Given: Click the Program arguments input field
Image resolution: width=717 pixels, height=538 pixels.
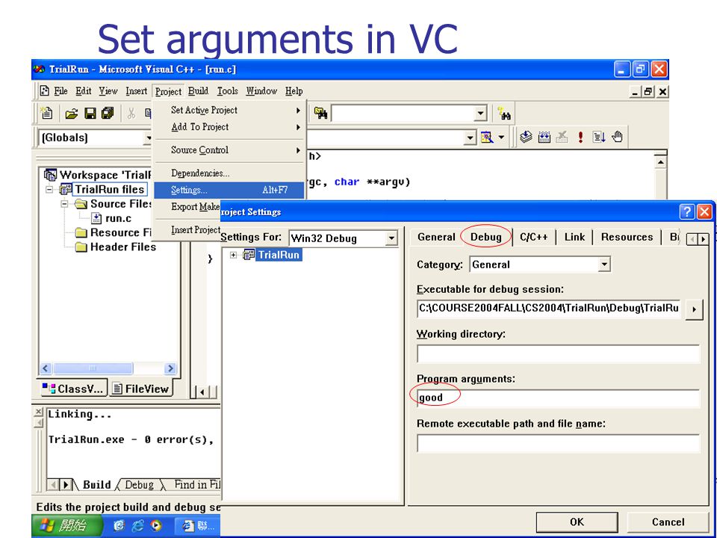Looking at the screenshot, I should (558, 398).
